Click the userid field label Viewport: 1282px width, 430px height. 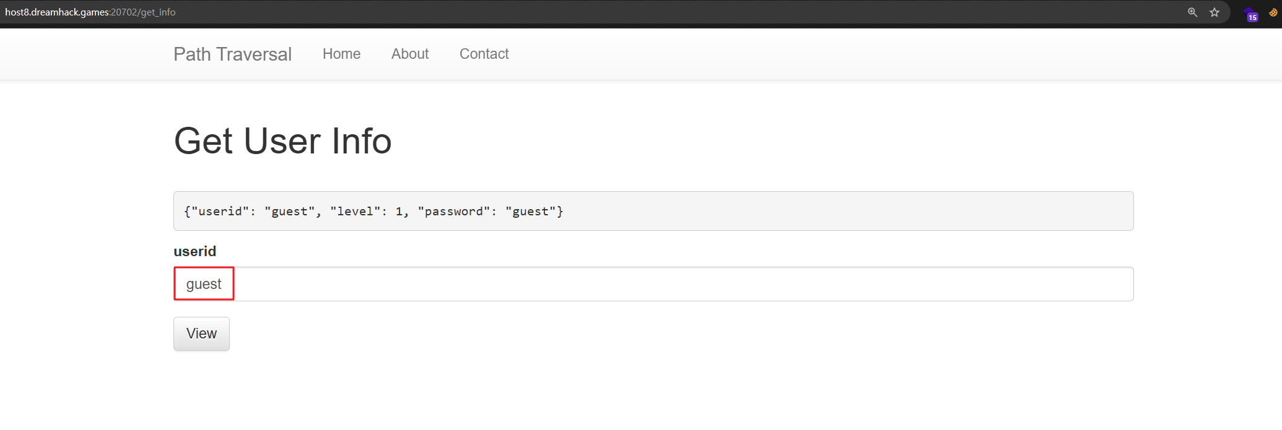tap(194, 252)
